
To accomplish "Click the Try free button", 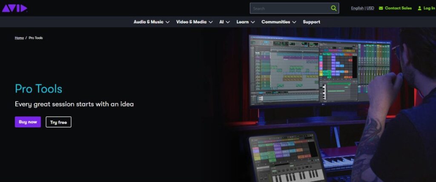I will click(x=58, y=122).
